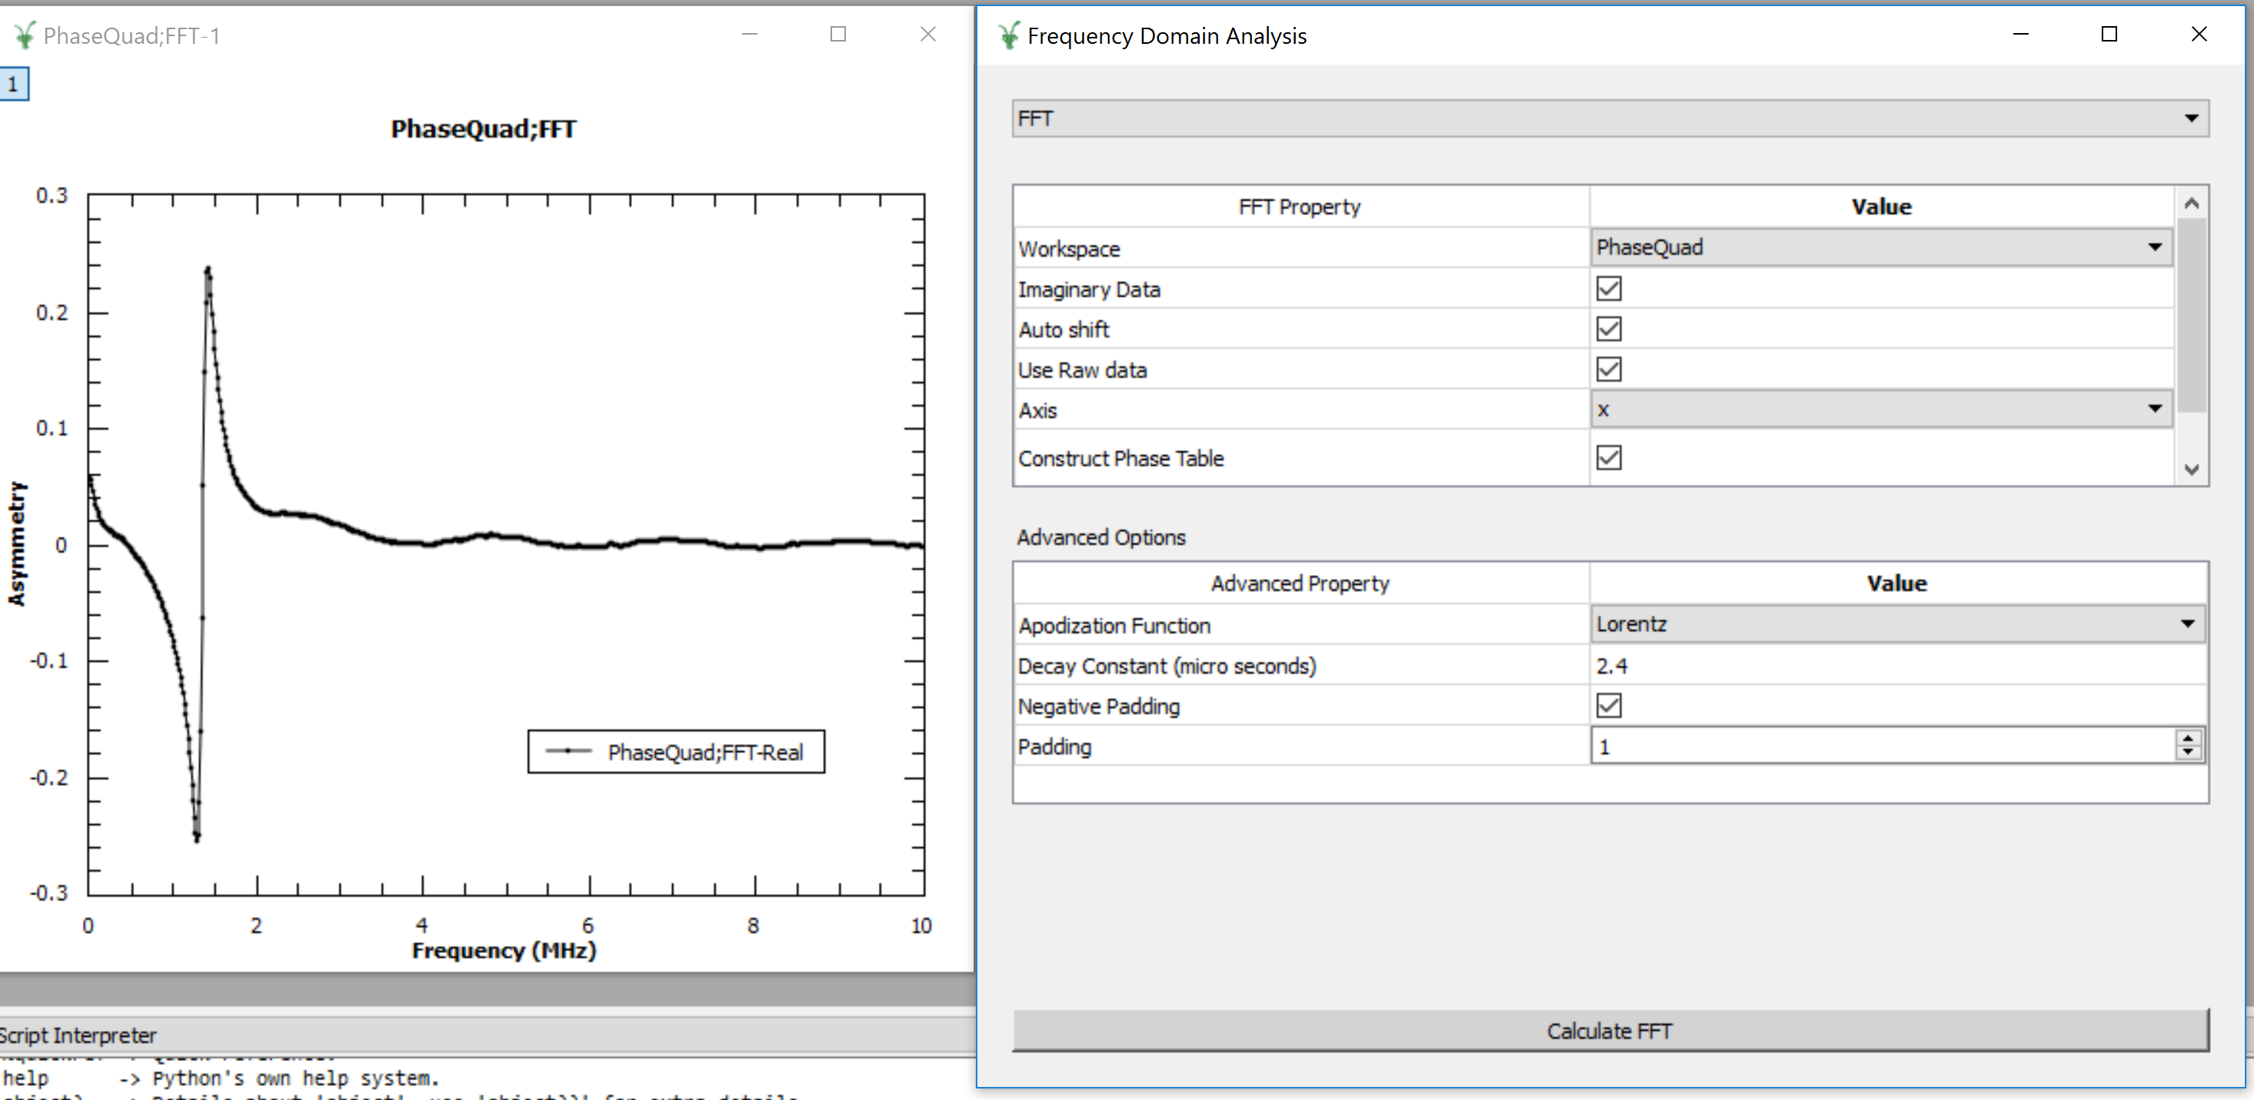Click the Mantid icon in Frequency Domain Analysis title bar

(1008, 35)
